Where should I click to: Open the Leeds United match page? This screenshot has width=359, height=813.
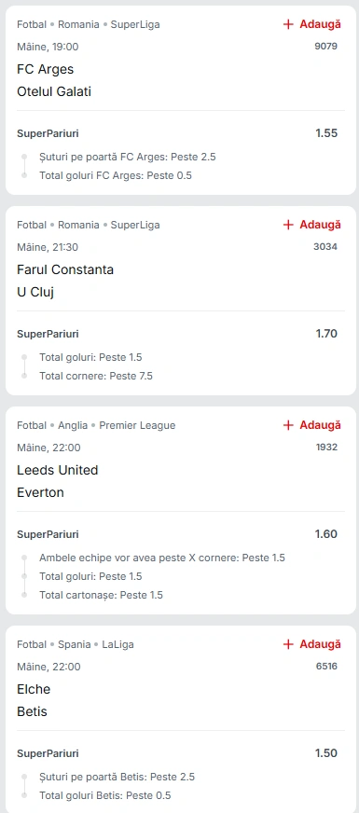[x=58, y=470]
